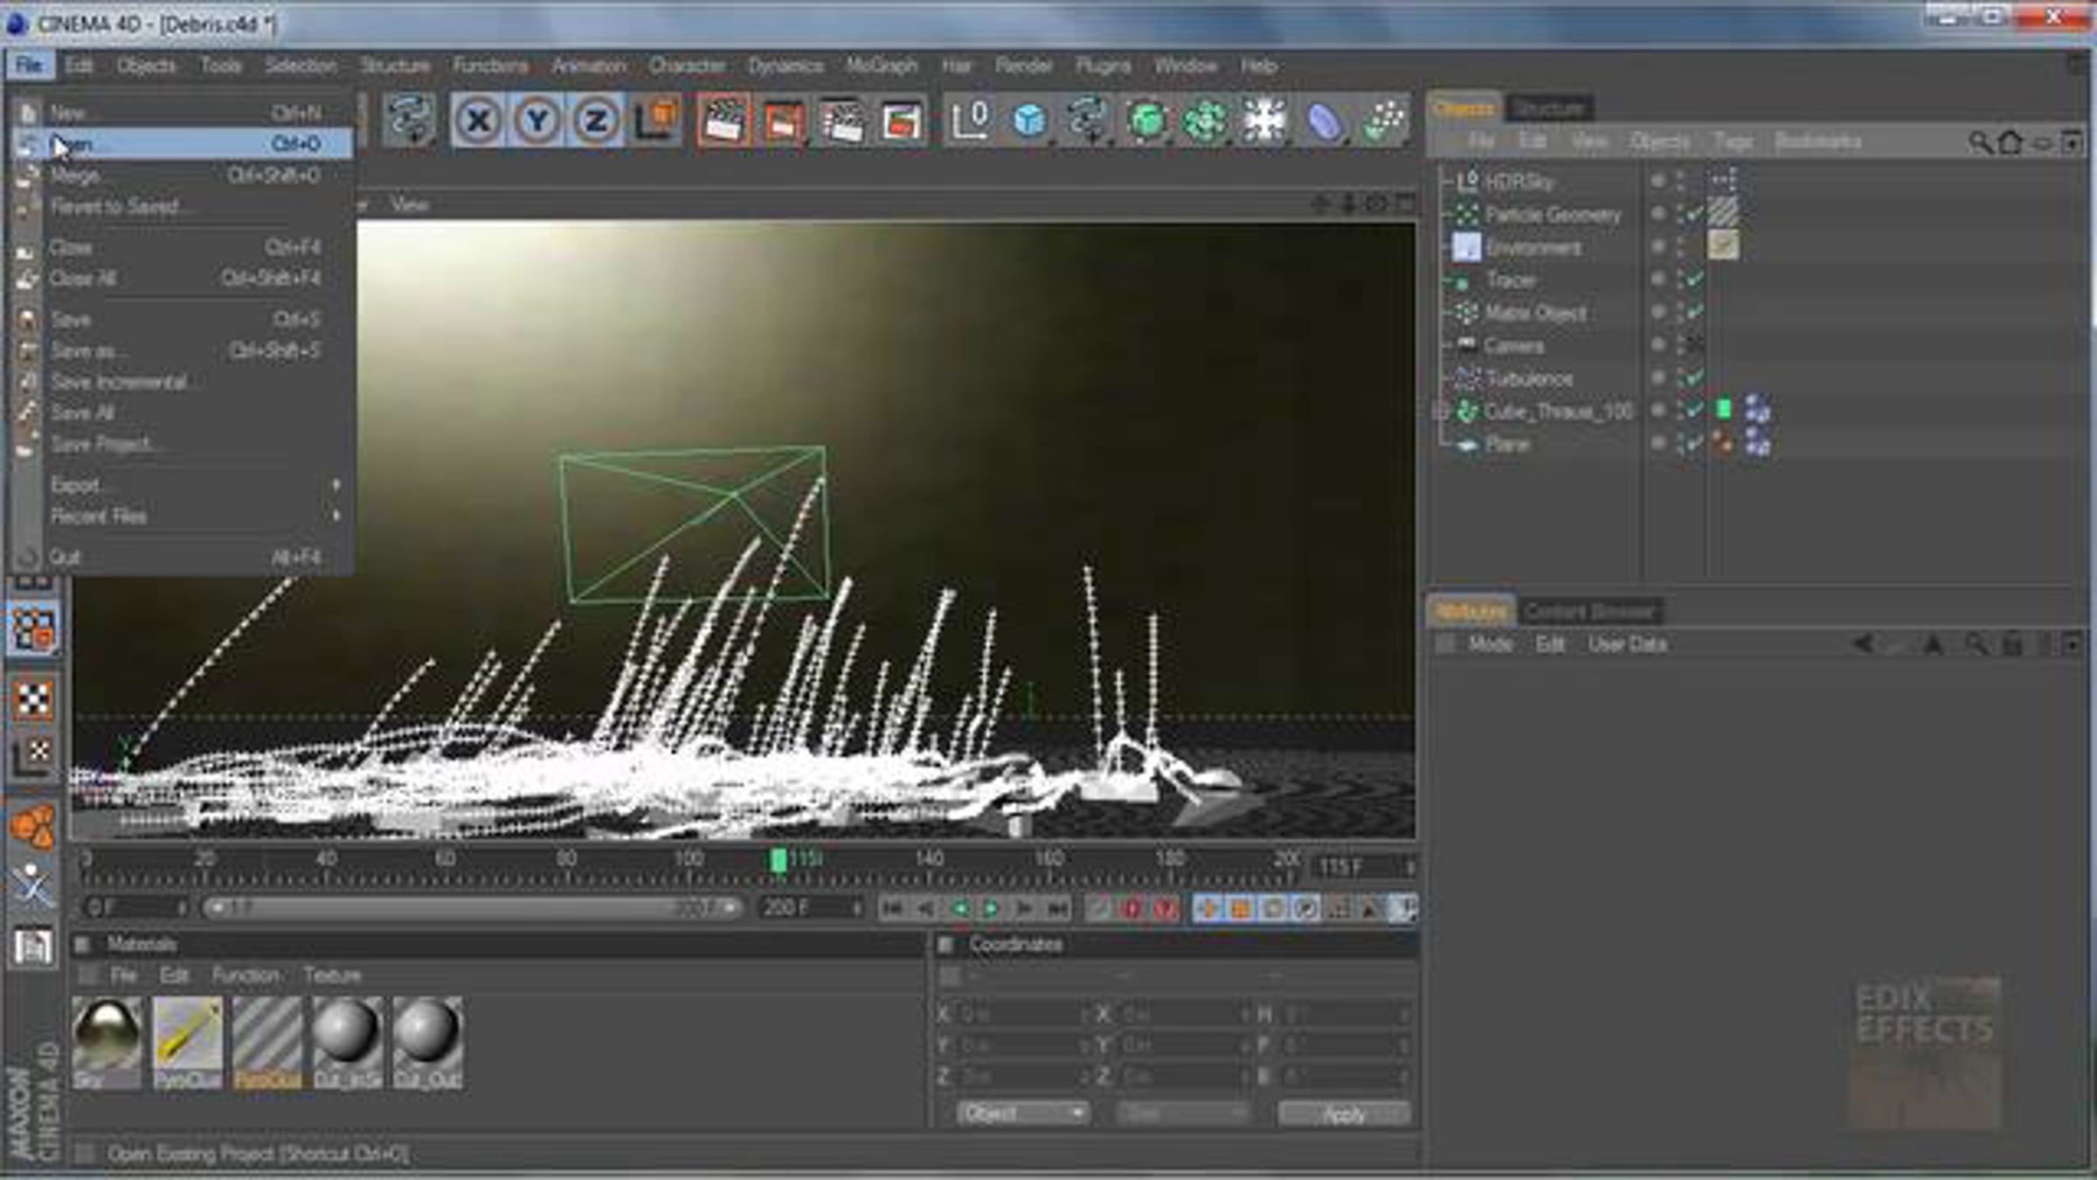Click the stepper on the 200 F end field
The image size is (2097, 1180).
858,909
